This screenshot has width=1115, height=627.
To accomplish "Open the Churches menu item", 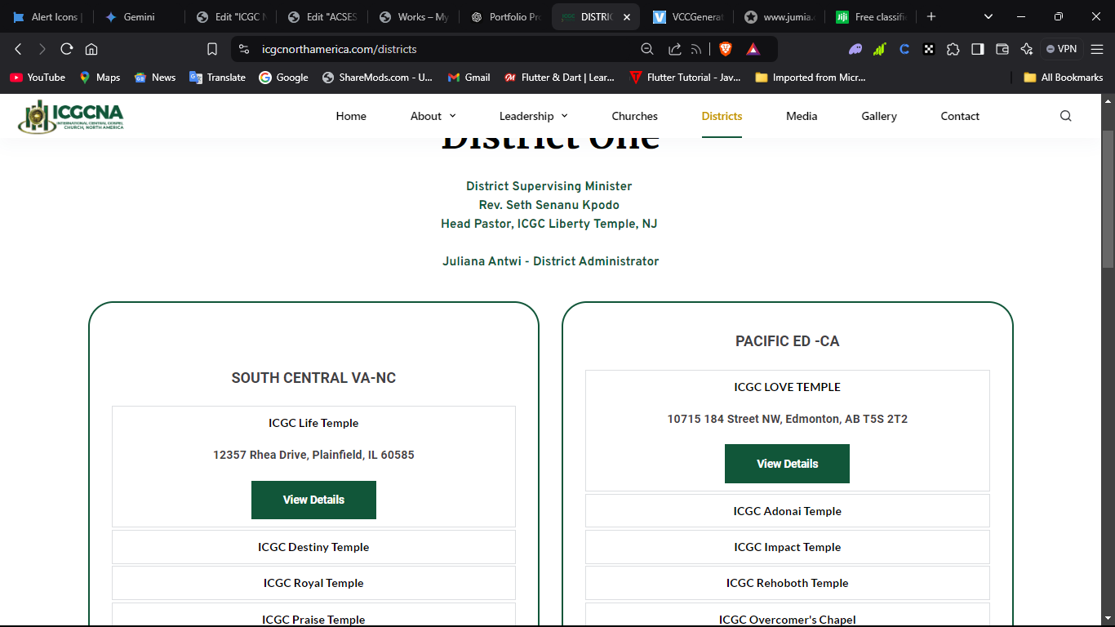I will tap(634, 116).
